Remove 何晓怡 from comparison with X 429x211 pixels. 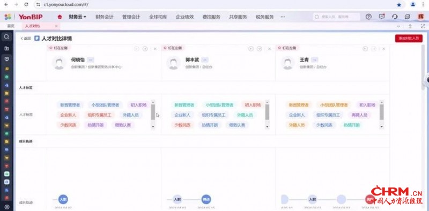tap(155, 49)
